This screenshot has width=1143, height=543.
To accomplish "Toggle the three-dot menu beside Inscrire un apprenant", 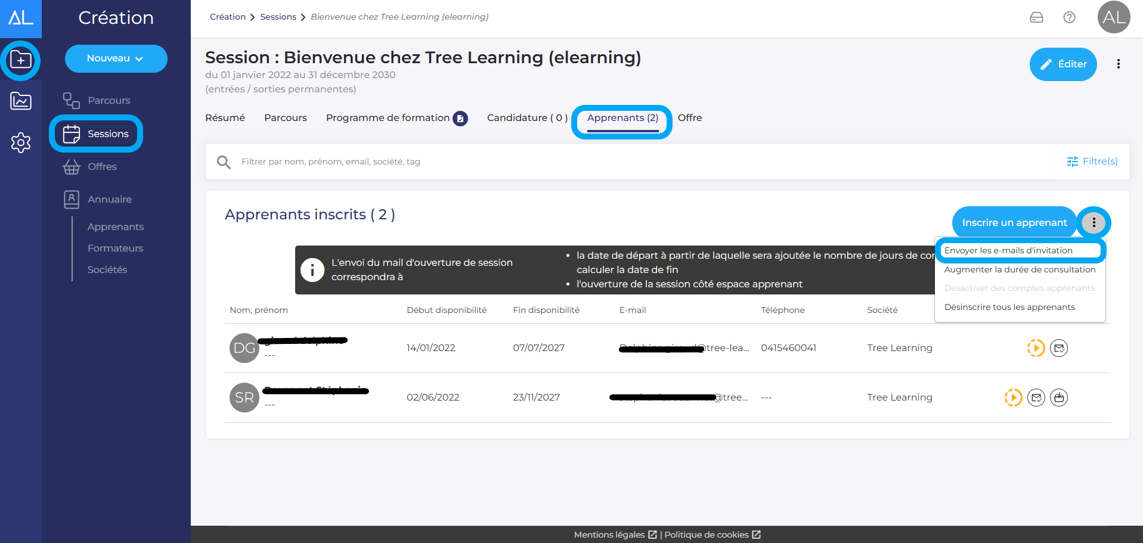I will (1094, 222).
